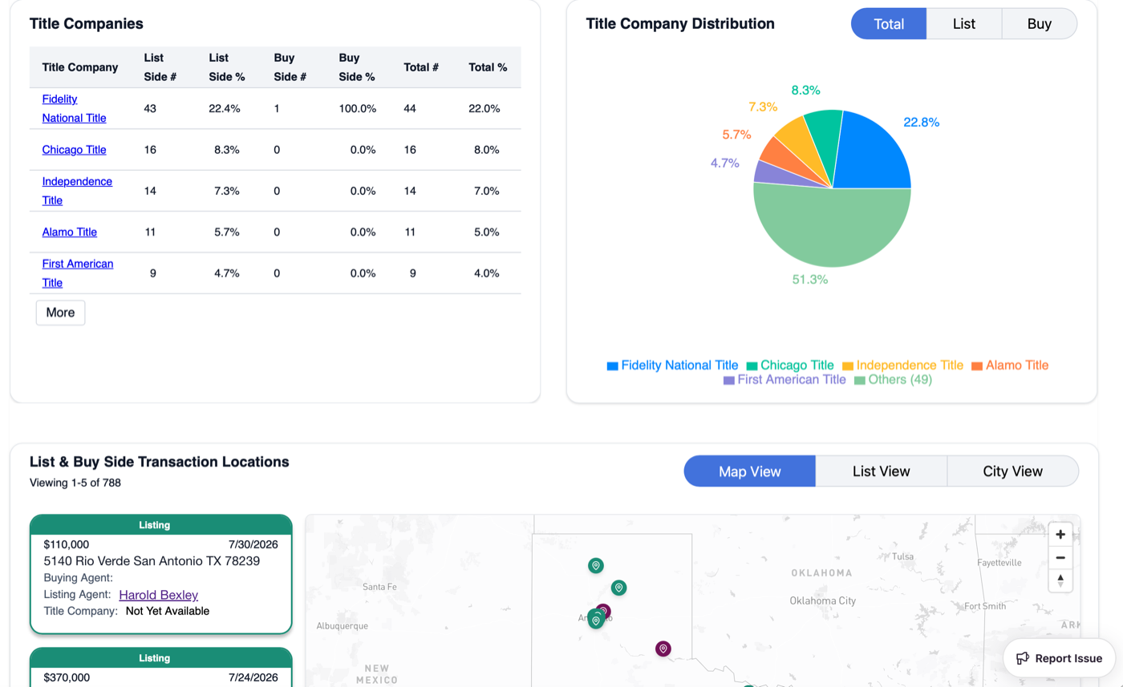Screen dimensions: 1123x687
Task: Click the Viewing 1-5 of 788 text
Action: tap(75, 483)
